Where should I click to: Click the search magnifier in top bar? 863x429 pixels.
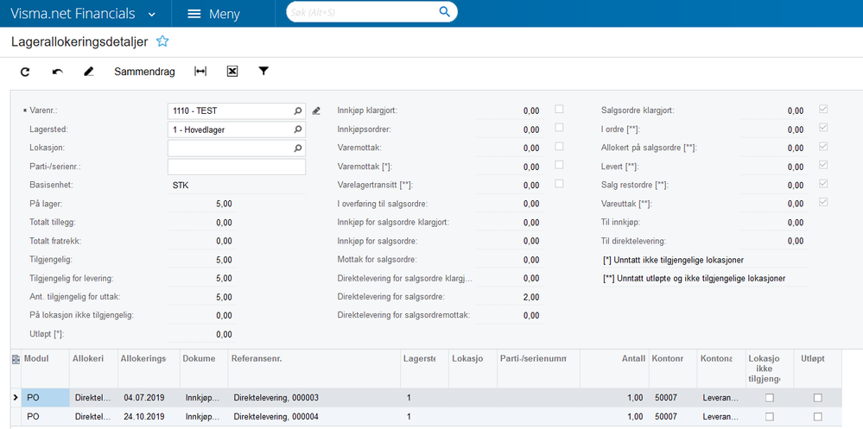click(x=444, y=12)
